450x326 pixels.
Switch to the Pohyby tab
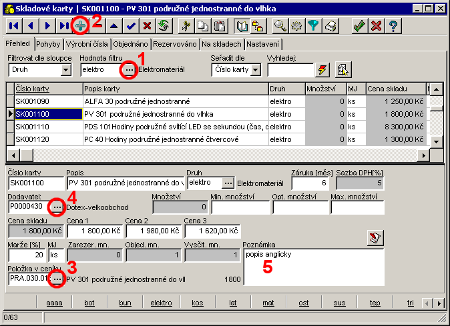[49, 44]
